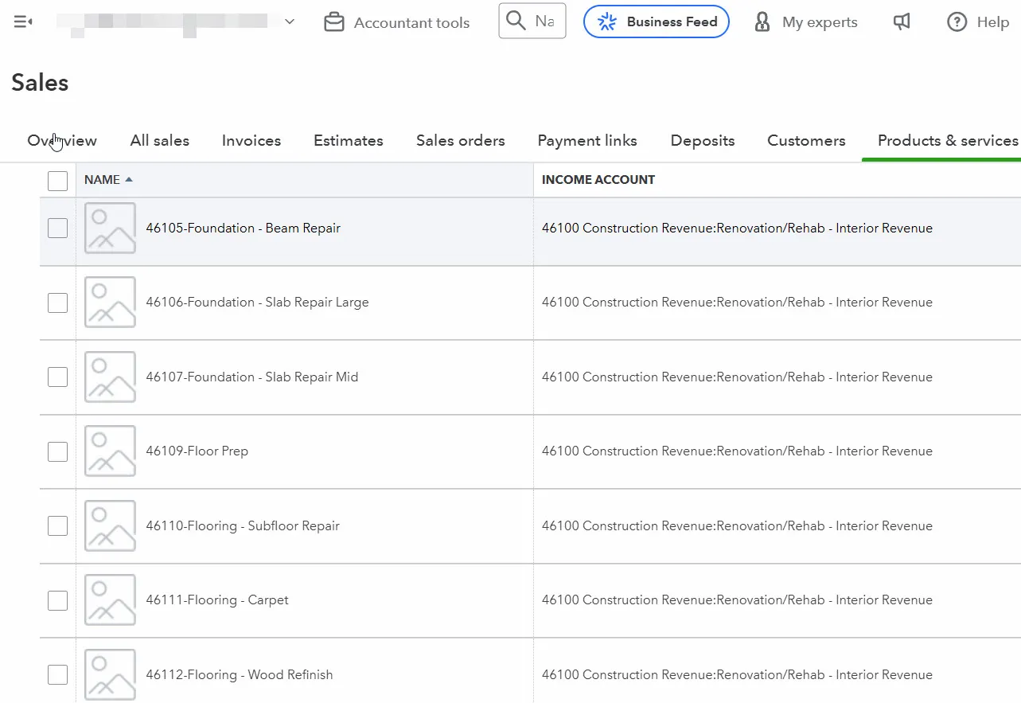Switch to the Estimates tab
Viewport: 1021px width, 703px height.
[348, 141]
